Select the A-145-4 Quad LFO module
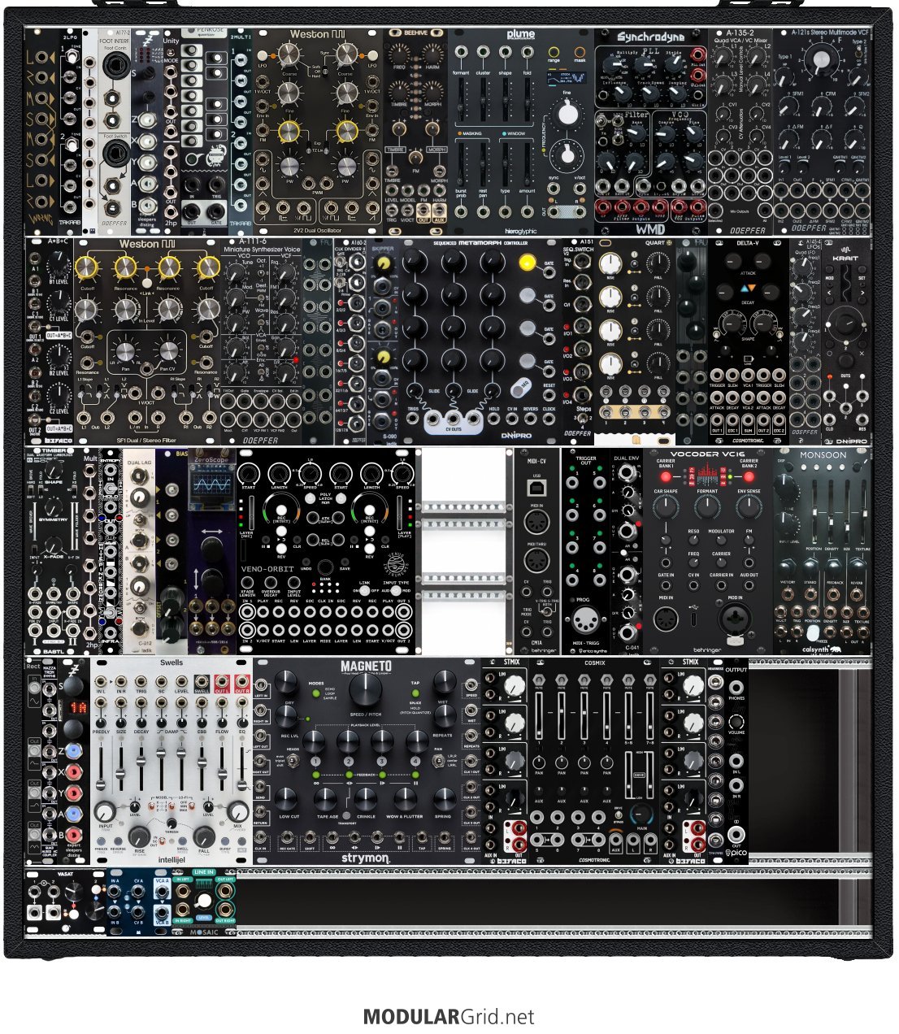Screen dimensions: 899x1034 point(805,340)
